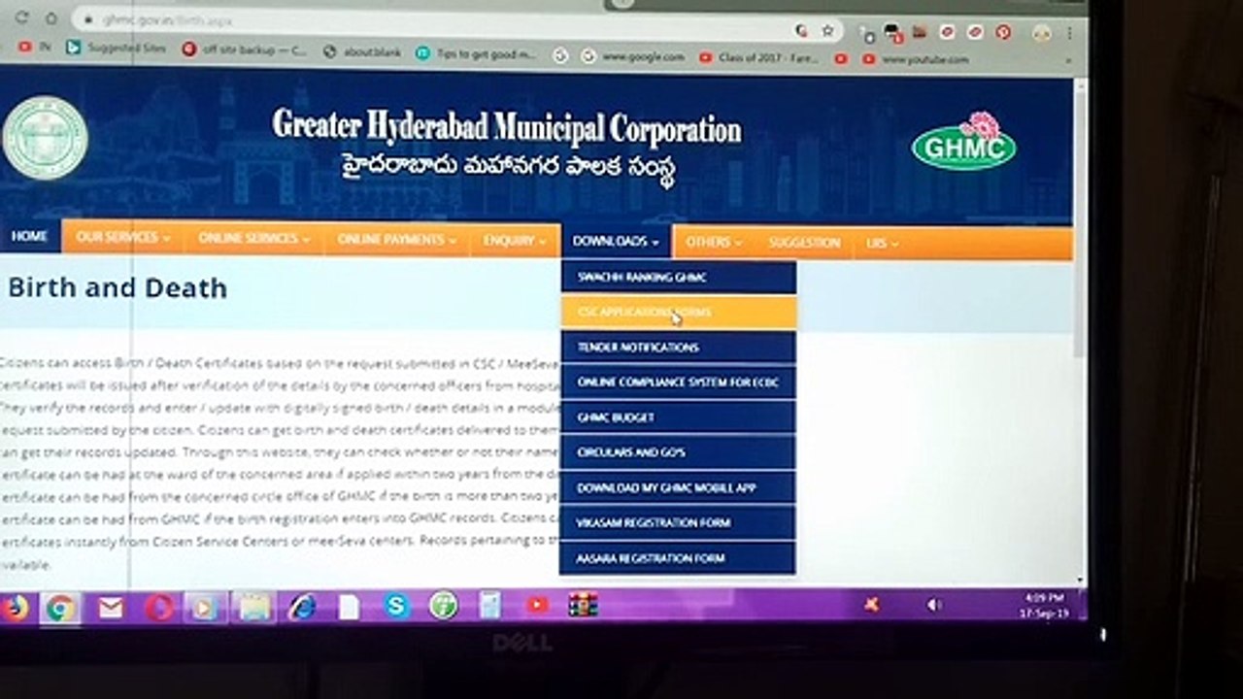Select Online Compliance System for ECBC
This screenshot has height=699, width=1243.
tap(678, 383)
